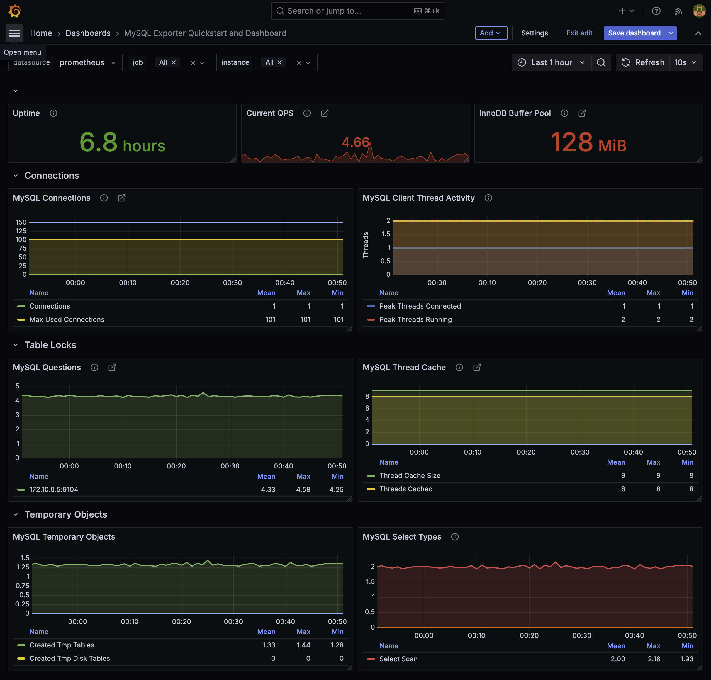Open the Add dropdown button
The width and height of the screenshot is (711, 680).
coord(491,33)
